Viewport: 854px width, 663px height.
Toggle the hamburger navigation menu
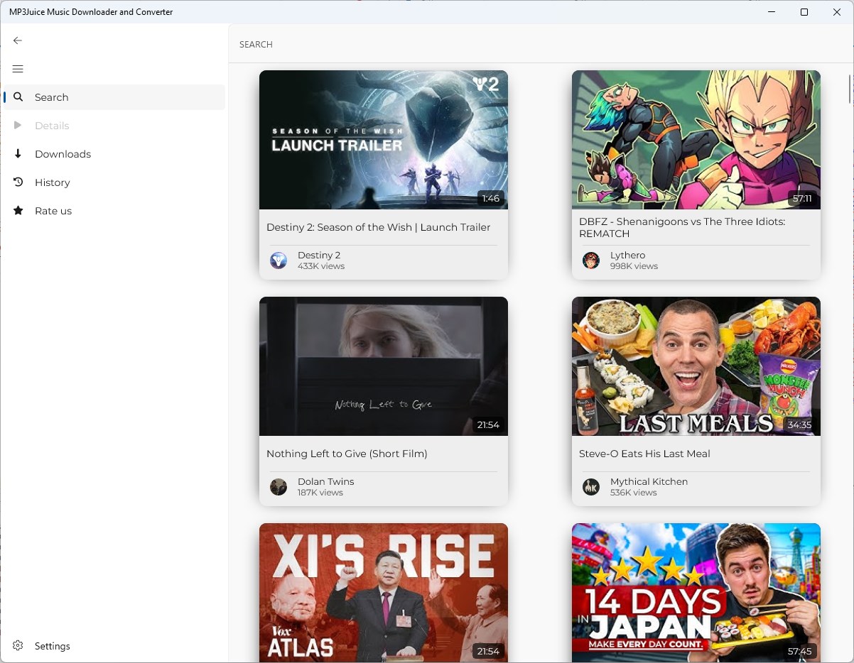[x=18, y=69]
